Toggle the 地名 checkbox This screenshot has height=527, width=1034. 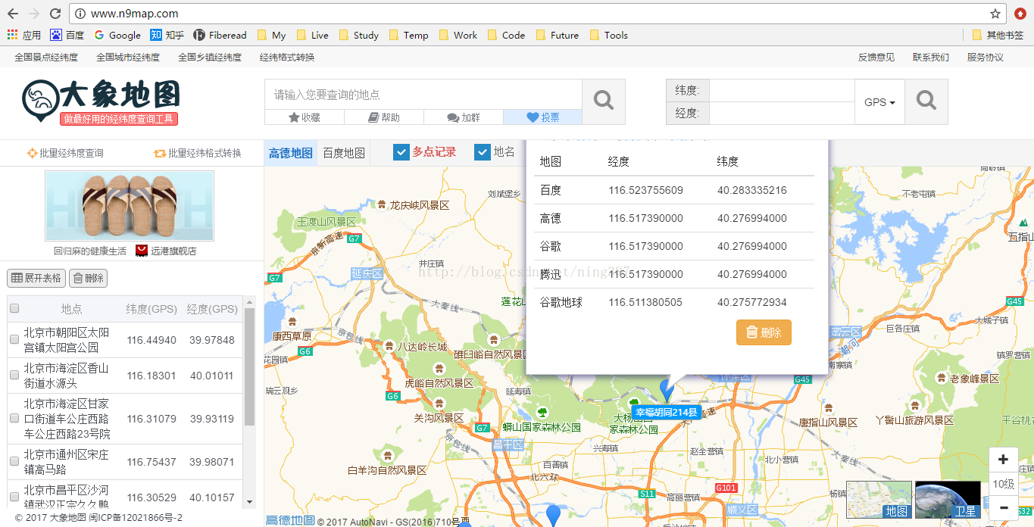(483, 152)
